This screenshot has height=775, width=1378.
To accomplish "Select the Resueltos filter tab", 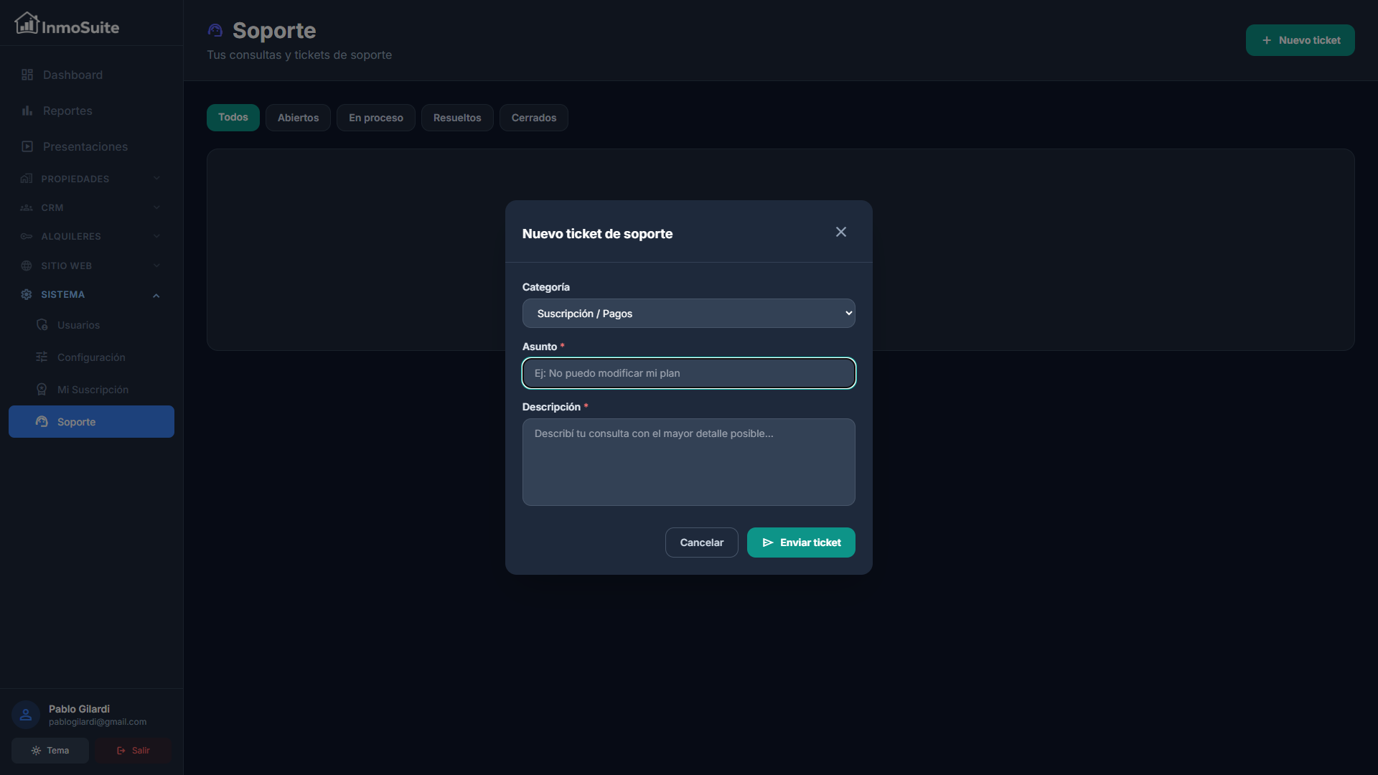I will pos(457,118).
